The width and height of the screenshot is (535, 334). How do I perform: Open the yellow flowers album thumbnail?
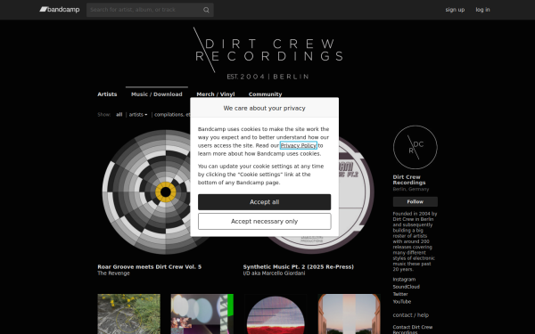[128, 314]
